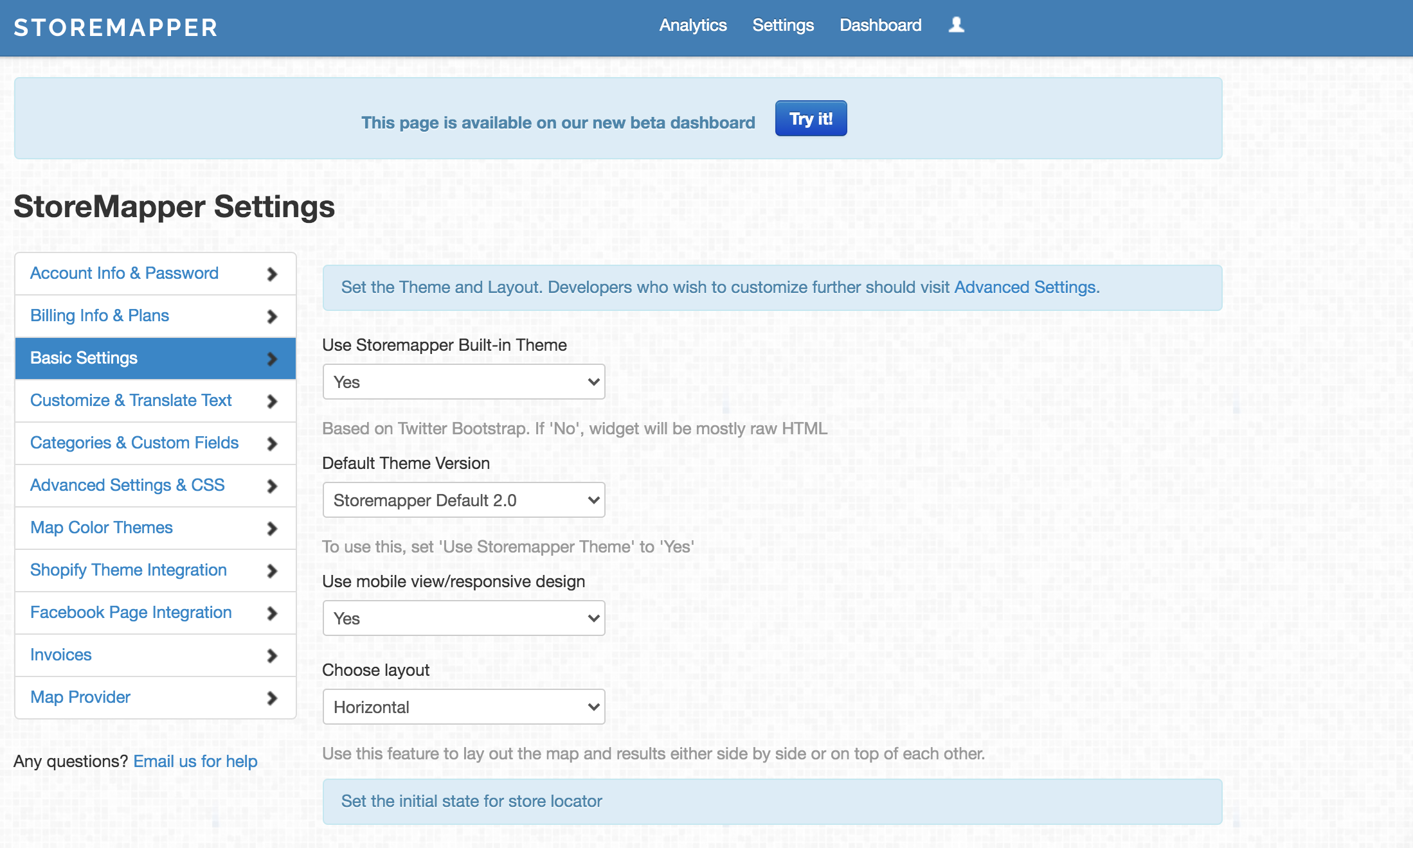Viewport: 1413px width, 848px height.
Task: Click 'This page is available on our new beta dashboard' text
Action: (558, 123)
